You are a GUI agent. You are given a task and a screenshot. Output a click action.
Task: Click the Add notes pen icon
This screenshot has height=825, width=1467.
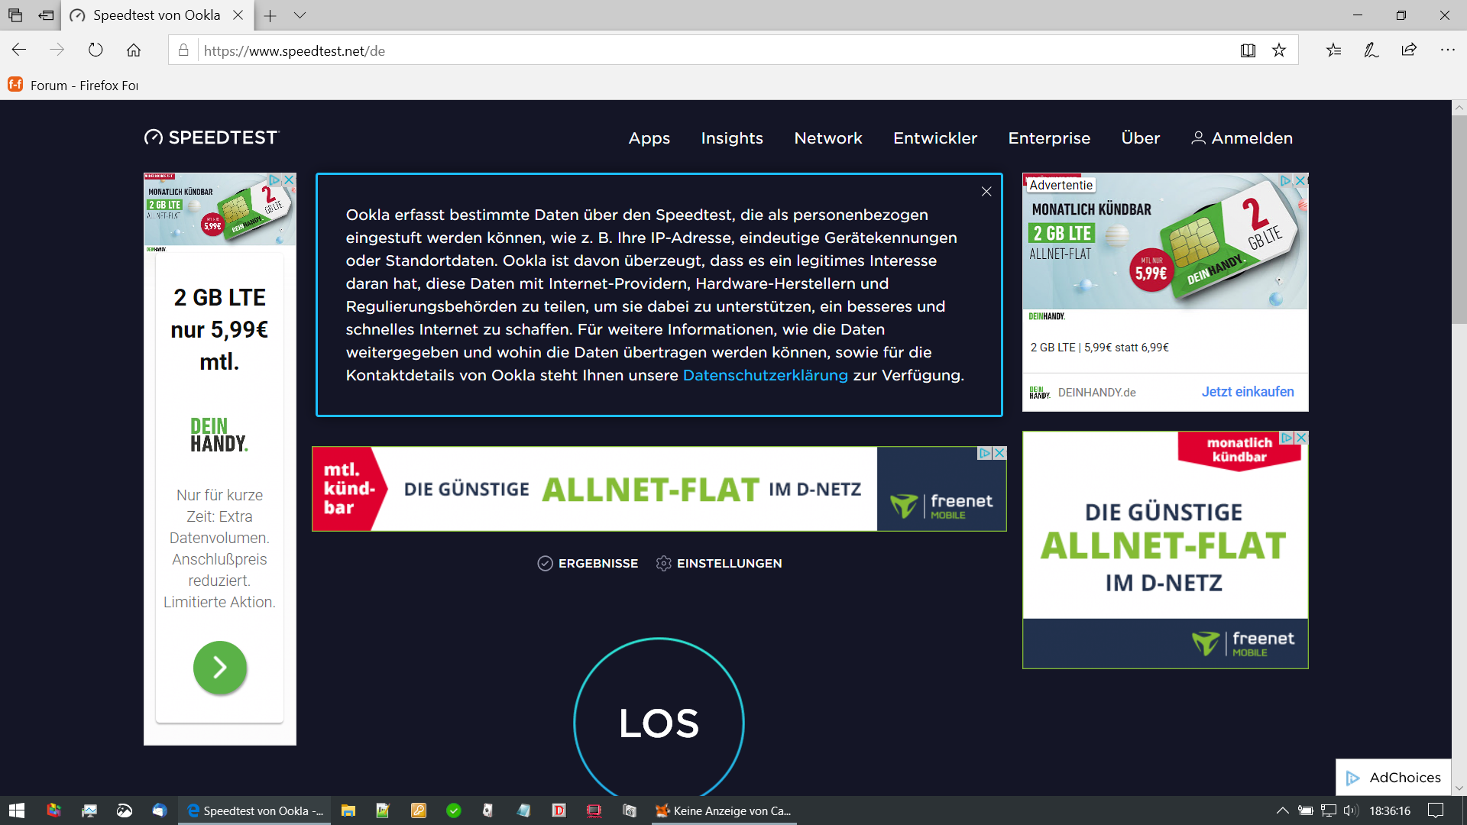[x=1371, y=50]
